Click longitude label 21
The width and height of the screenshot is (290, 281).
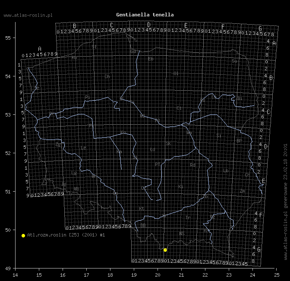coord(181,275)
